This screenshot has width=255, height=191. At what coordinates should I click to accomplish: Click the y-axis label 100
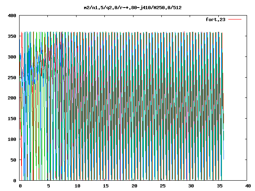(x=12, y=139)
